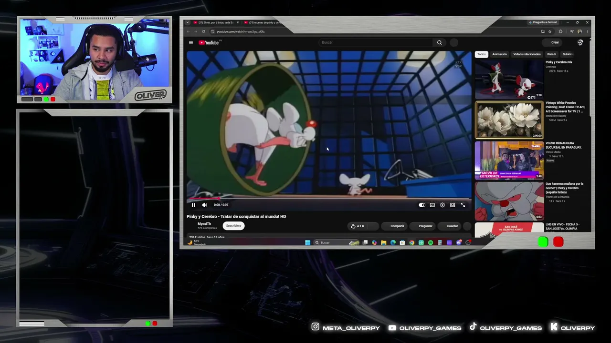Go to the YouTube home logo
This screenshot has width=611, height=343.
[x=209, y=42]
